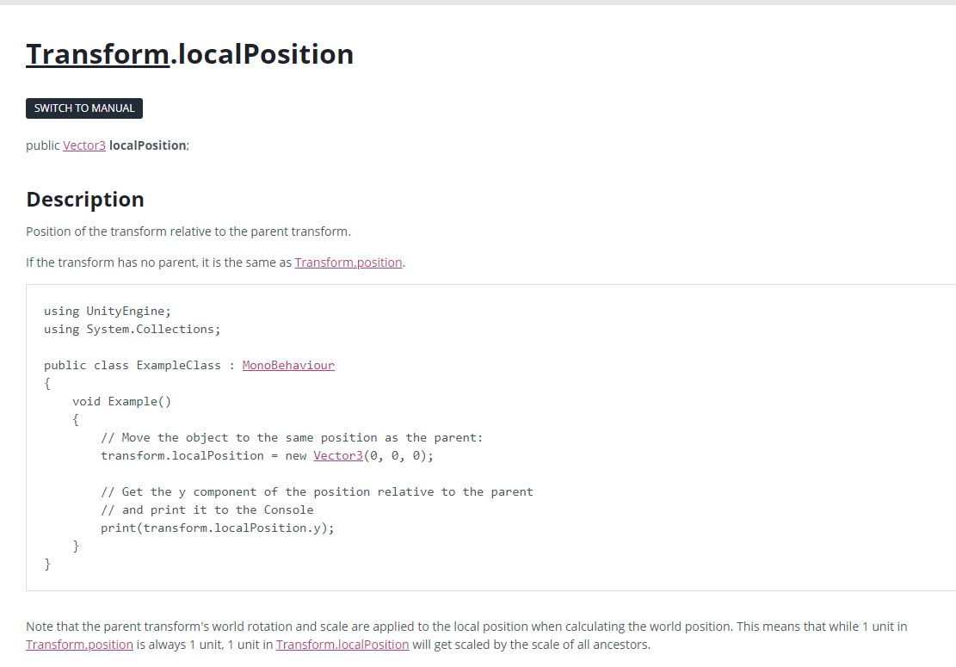
Task: Click comment '// and print it to the Console'
Action: click(x=207, y=510)
